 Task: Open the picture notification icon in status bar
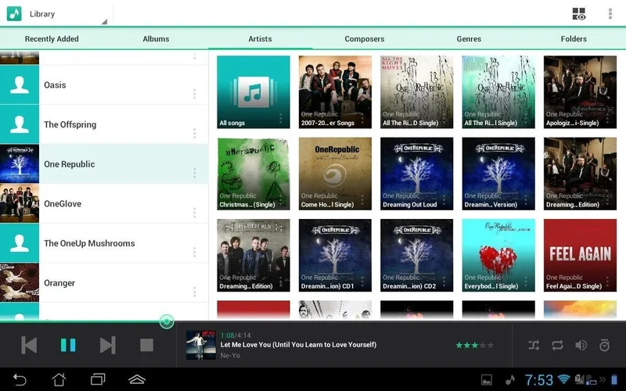[x=487, y=380]
